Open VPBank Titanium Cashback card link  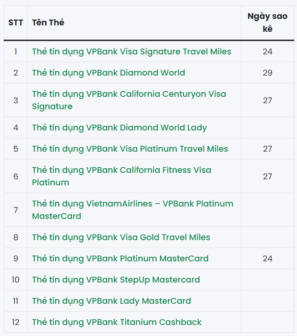pos(116,322)
